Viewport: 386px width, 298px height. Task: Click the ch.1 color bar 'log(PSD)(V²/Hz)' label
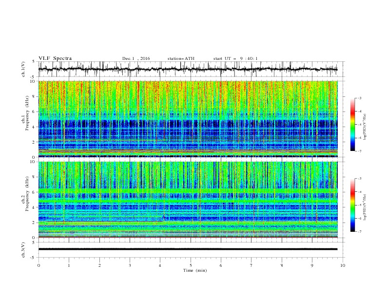coord(365,127)
